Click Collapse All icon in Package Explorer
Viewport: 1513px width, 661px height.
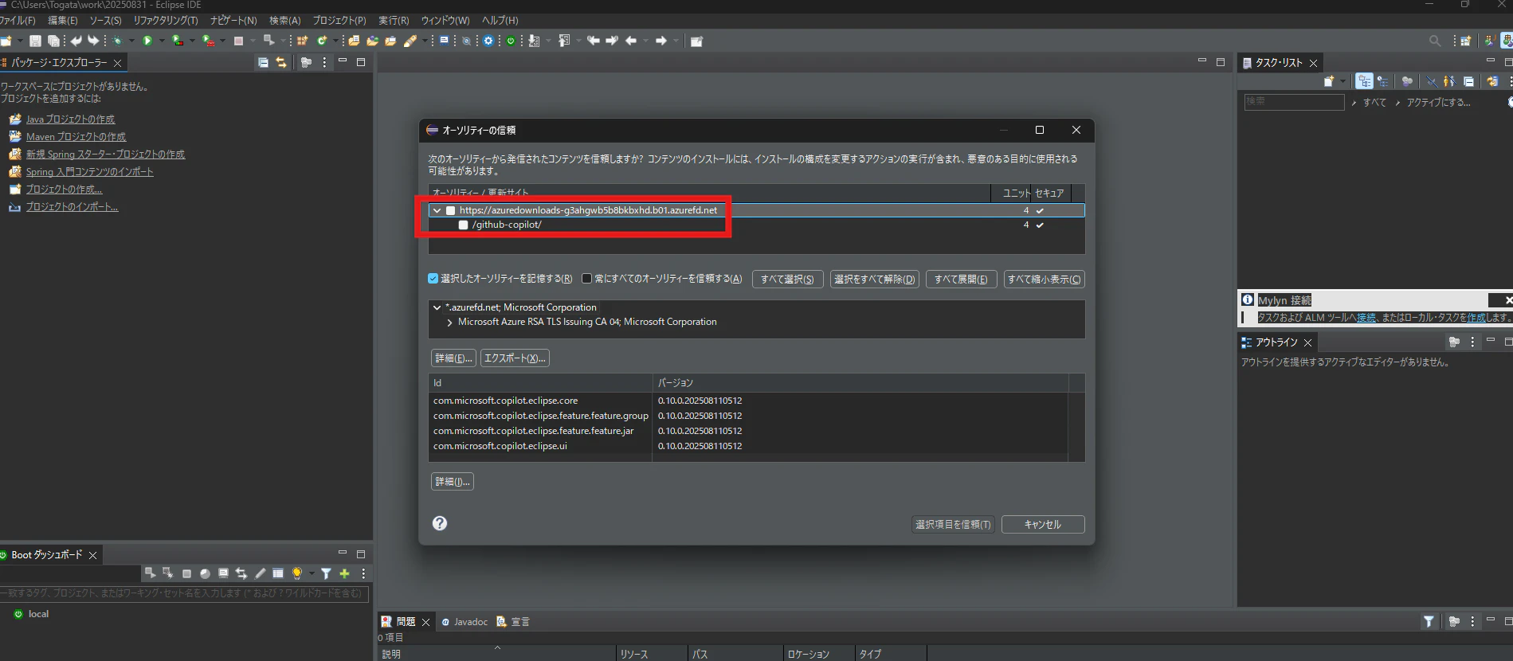(264, 62)
